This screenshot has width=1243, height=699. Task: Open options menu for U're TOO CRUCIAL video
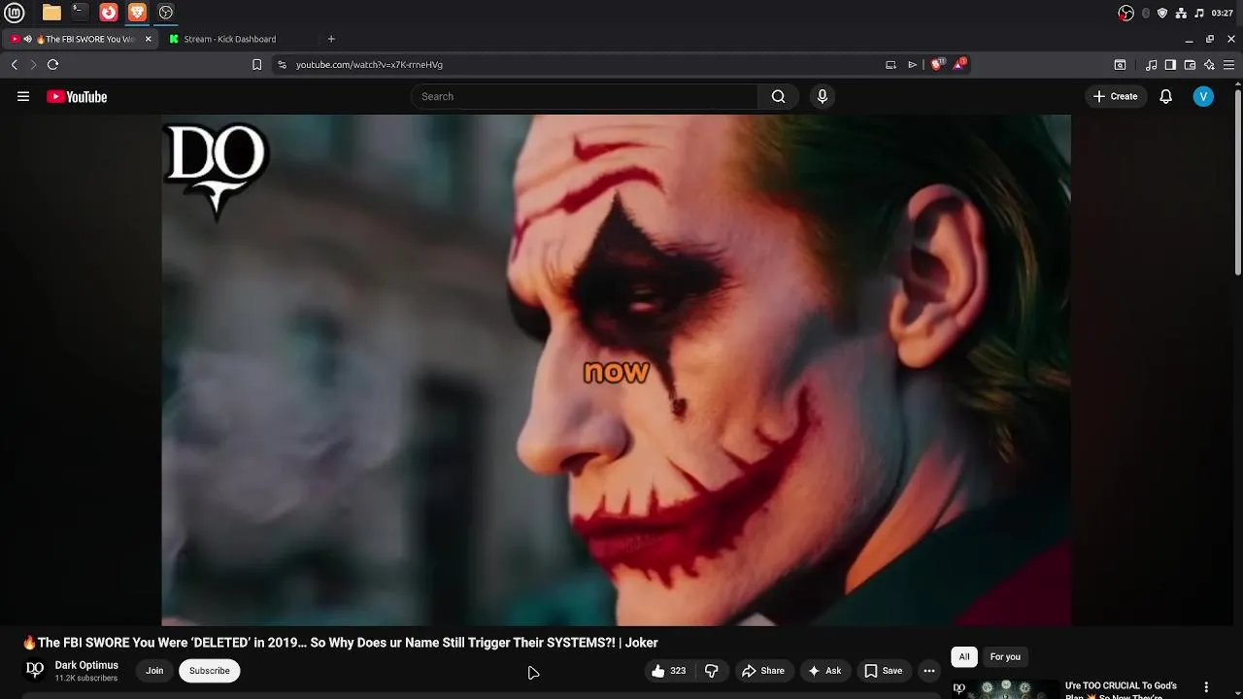click(1206, 687)
